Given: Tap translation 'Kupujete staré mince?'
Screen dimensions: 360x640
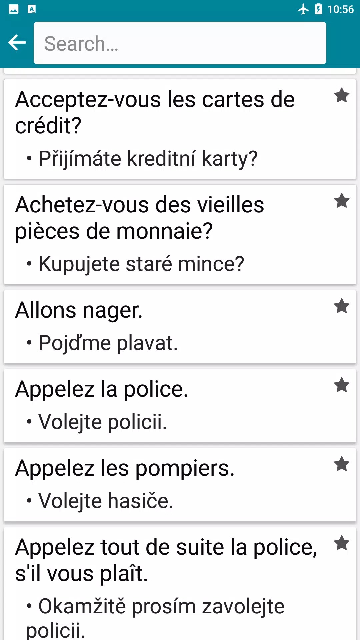Looking at the screenshot, I should (x=141, y=264).
